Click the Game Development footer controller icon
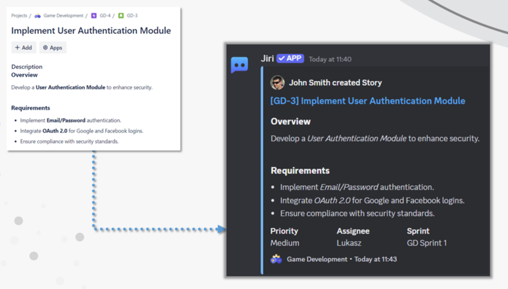This screenshot has height=289, width=508. (x=276, y=259)
